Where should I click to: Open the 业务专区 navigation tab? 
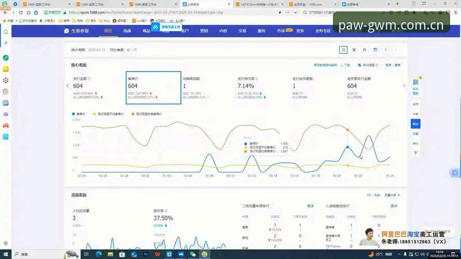tap(323, 31)
